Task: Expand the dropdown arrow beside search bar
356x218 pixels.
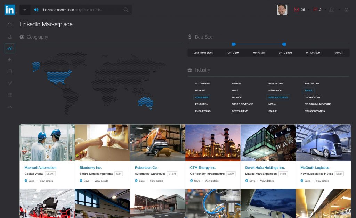Action: click(25, 10)
